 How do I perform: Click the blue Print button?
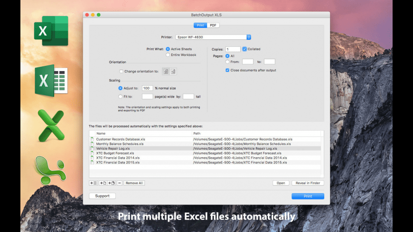coord(308,196)
